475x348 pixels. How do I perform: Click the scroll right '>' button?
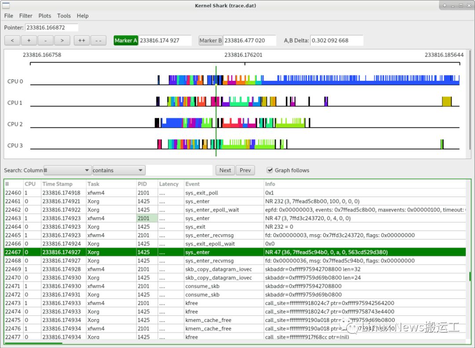pyautogui.click(x=62, y=40)
